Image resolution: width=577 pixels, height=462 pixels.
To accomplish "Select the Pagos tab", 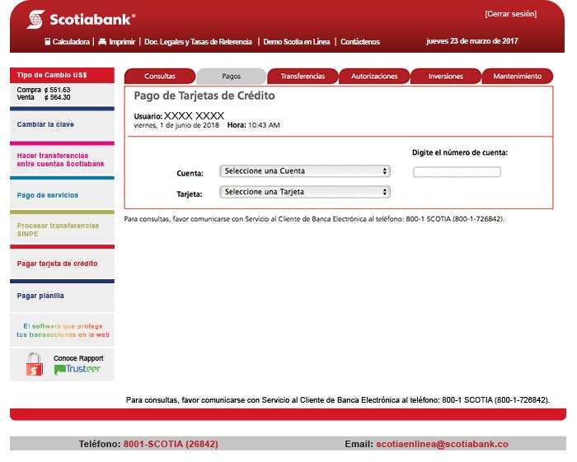I will 232,77.
